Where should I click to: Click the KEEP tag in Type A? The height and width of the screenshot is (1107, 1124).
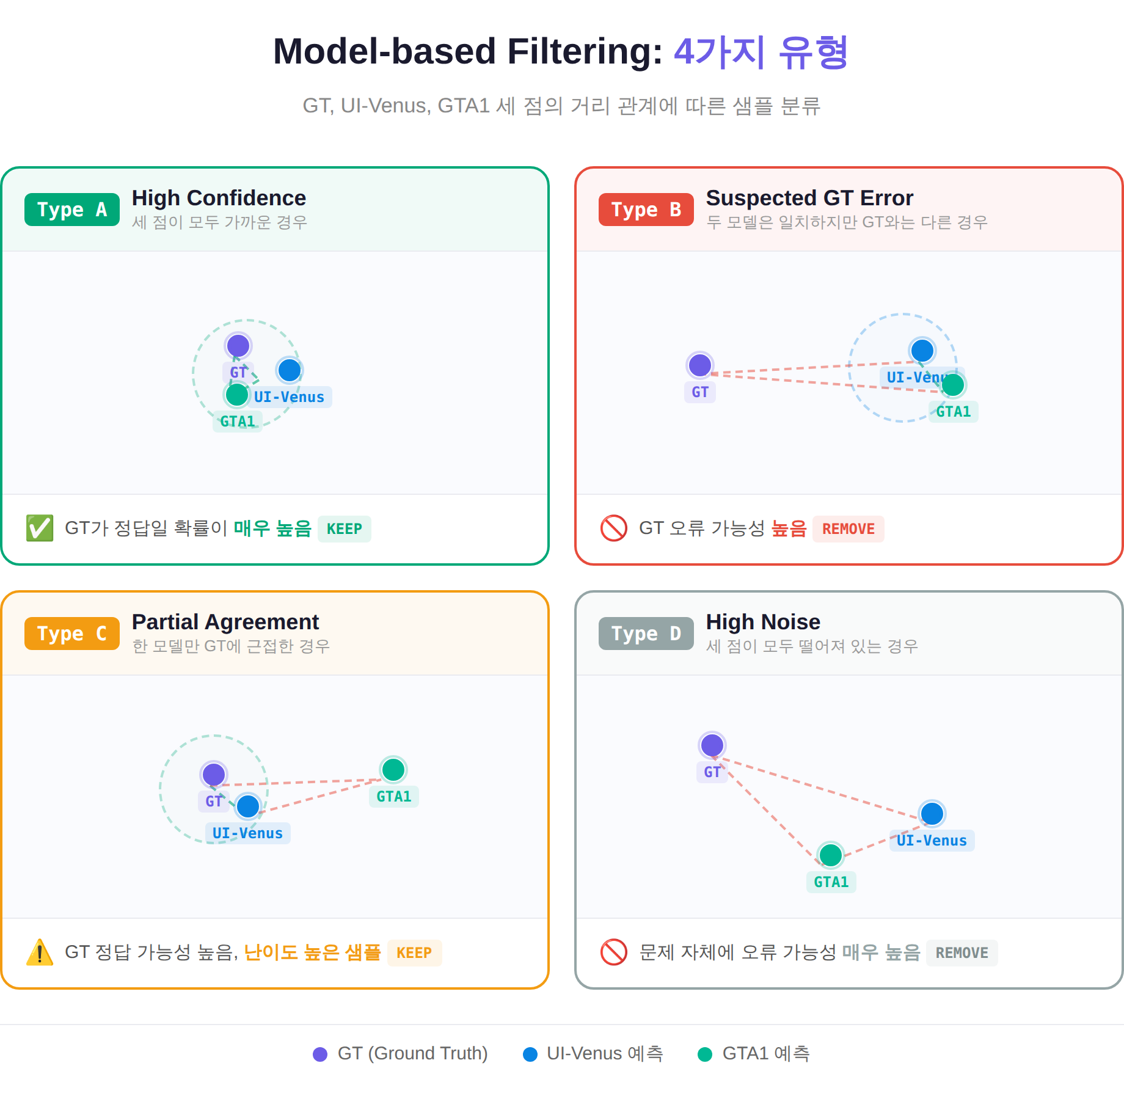pyautogui.click(x=345, y=529)
